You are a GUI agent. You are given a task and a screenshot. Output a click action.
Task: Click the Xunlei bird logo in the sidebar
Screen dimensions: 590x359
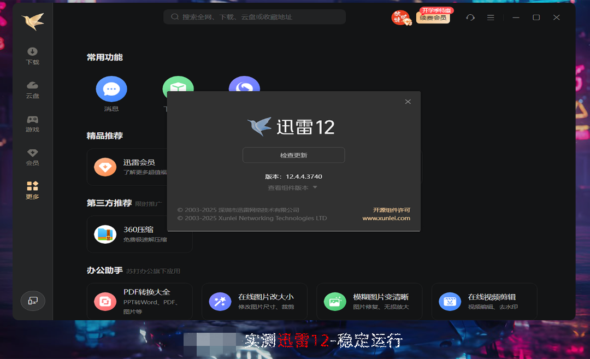pos(33,21)
